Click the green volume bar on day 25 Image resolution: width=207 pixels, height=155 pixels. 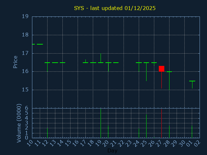pos(146,126)
